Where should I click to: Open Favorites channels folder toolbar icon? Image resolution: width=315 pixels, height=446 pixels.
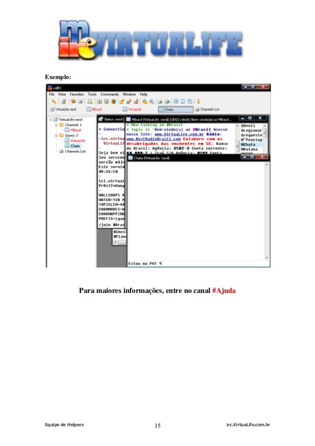[x=74, y=101]
